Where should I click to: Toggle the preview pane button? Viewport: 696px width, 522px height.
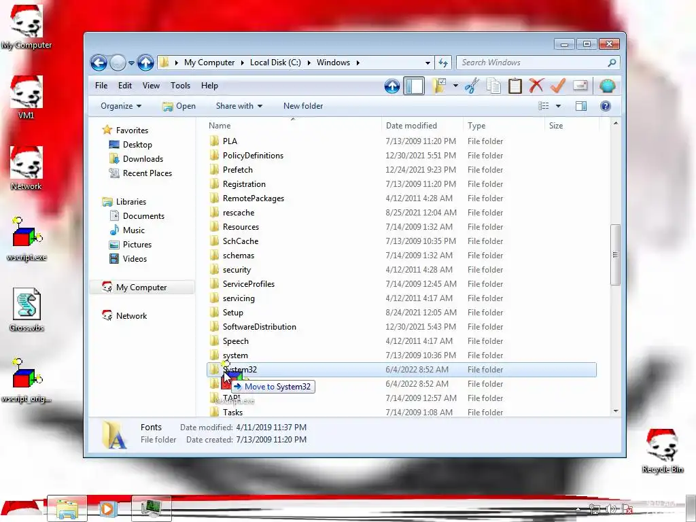pyautogui.click(x=581, y=105)
